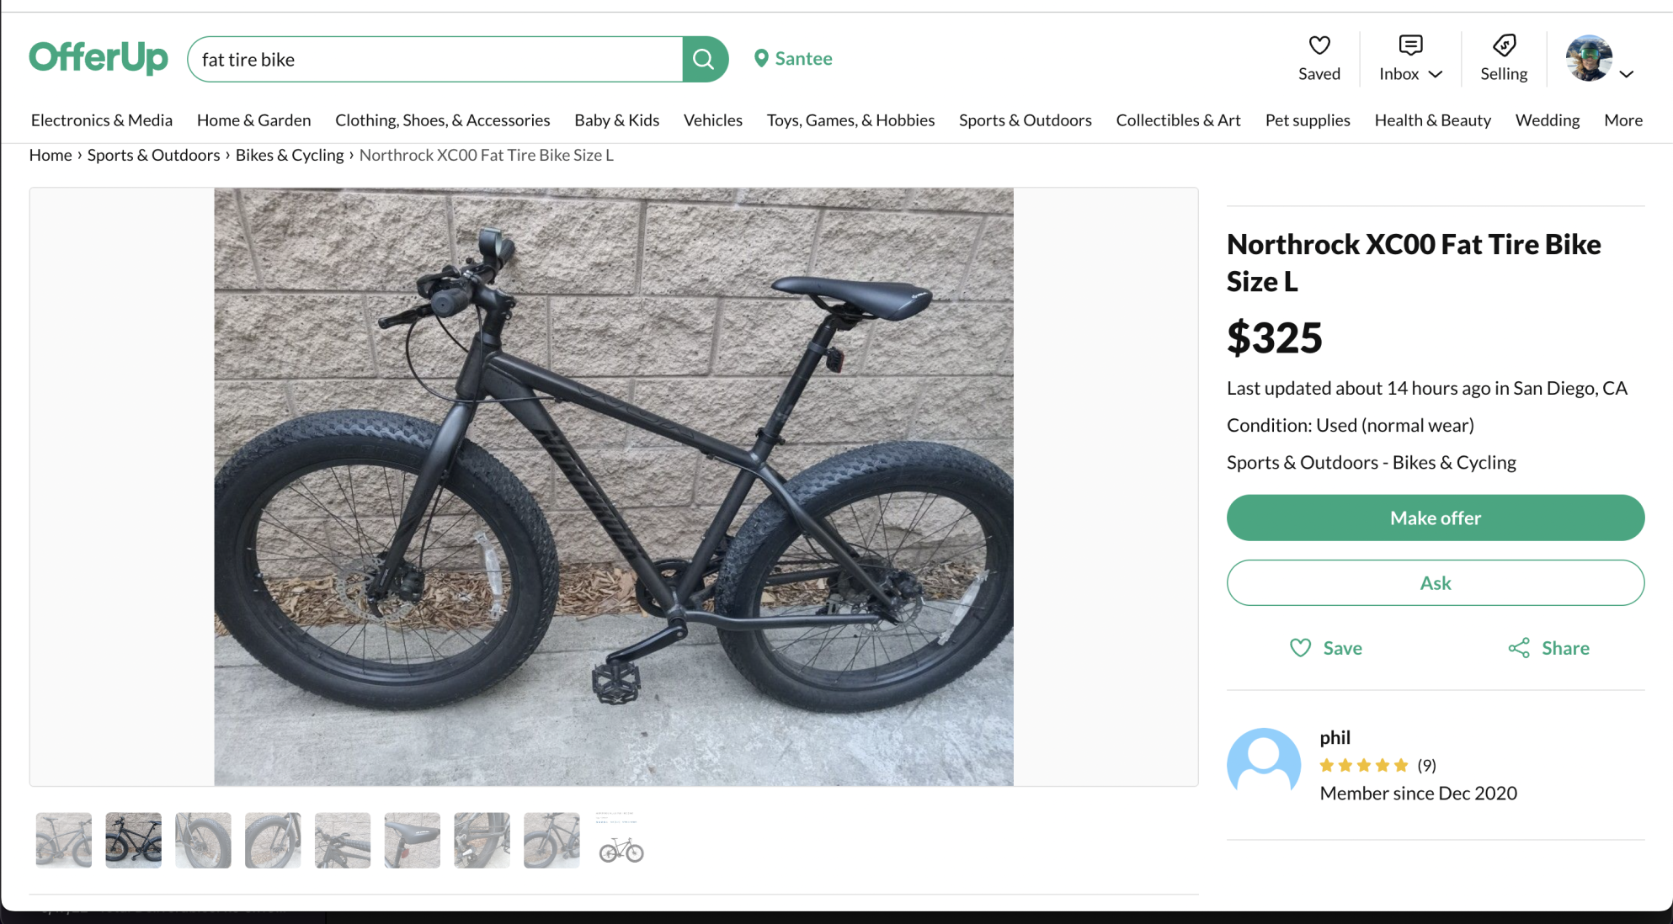Screen dimensions: 1673x924
Task: Click the fat tire bike search field
Action: pyautogui.click(x=435, y=59)
